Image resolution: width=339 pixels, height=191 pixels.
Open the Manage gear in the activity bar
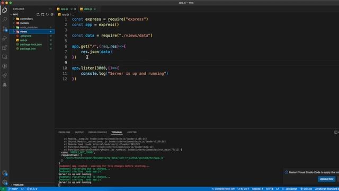pyautogui.click(x=5, y=183)
